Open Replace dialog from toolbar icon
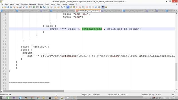Screen dimensions: 178x100 (44, 7)
